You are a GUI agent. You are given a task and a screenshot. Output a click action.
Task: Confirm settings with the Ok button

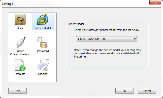(124, 91)
